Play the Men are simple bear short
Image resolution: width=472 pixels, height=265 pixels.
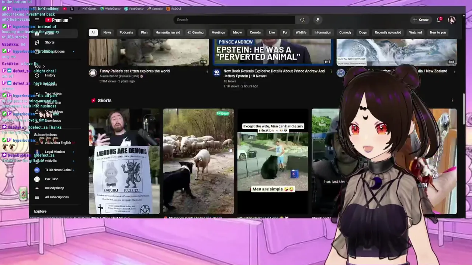tap(273, 161)
